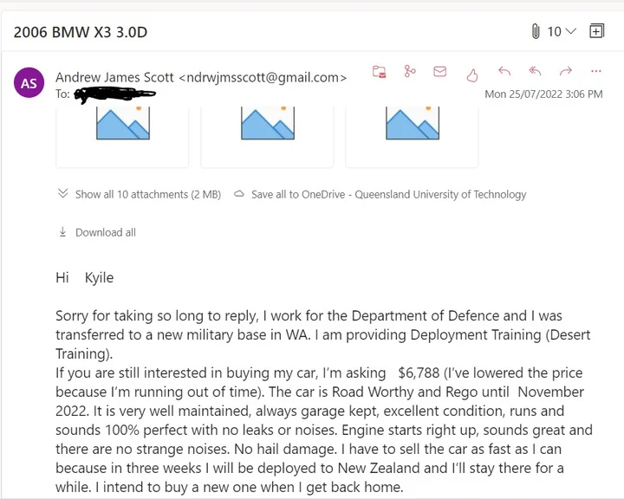Expand the 10 attachments count chevron
The image size is (624, 499).
point(569,31)
